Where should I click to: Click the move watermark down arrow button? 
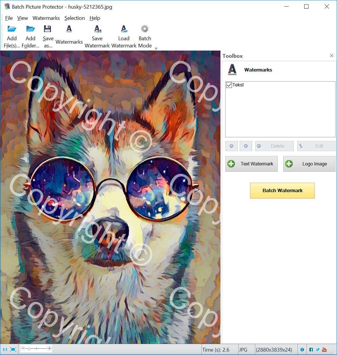246,146
